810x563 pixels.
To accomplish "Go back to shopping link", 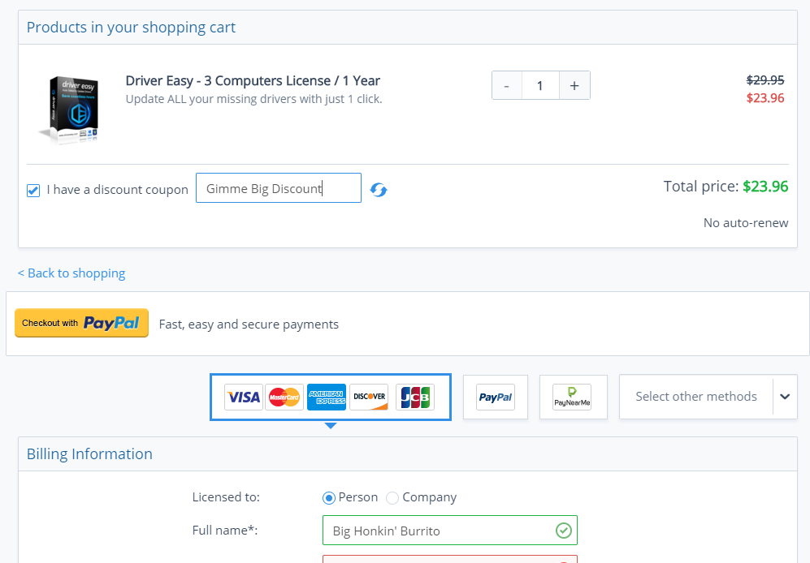I will point(71,273).
